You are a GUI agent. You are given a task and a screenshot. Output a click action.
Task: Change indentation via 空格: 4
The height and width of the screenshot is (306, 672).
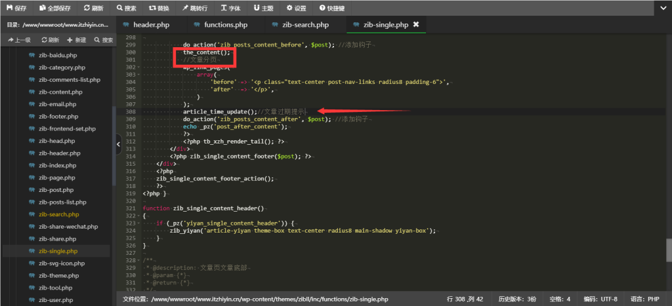pos(560,299)
